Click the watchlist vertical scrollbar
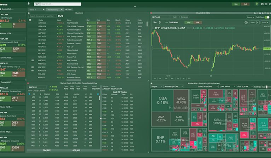The width and height of the screenshot is (271, 158). click(x=147, y=24)
